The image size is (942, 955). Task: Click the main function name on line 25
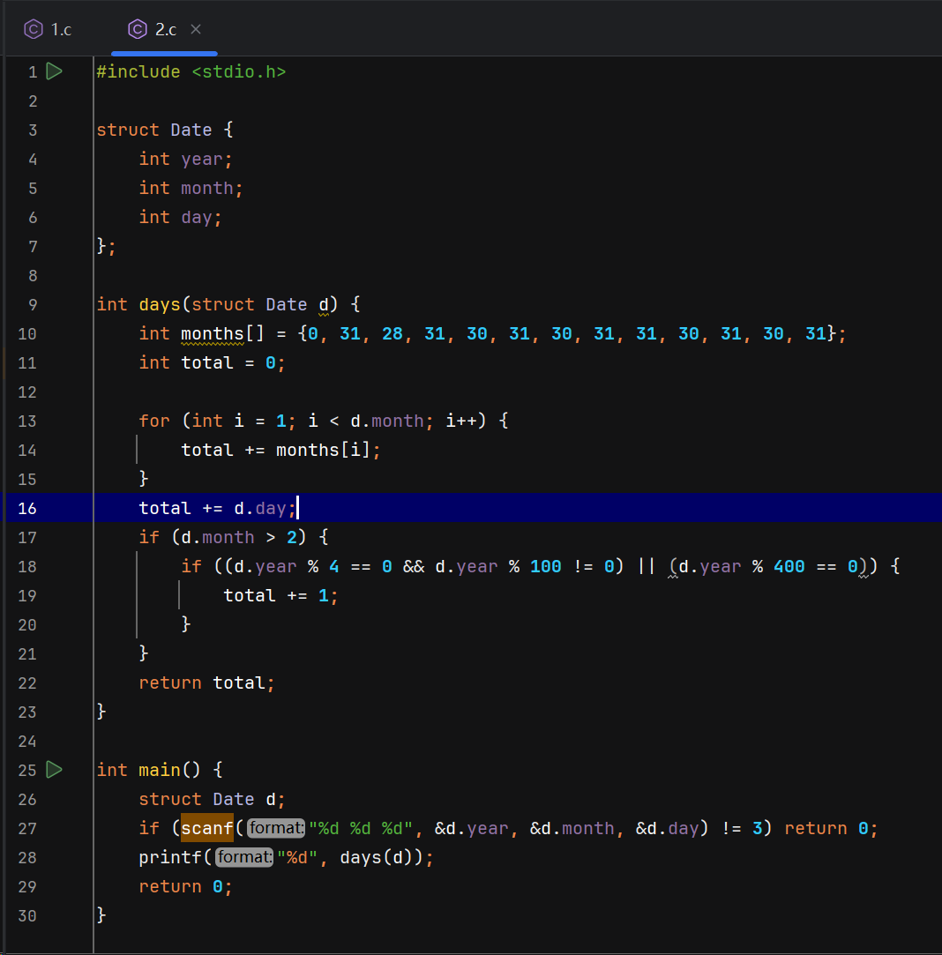(159, 770)
